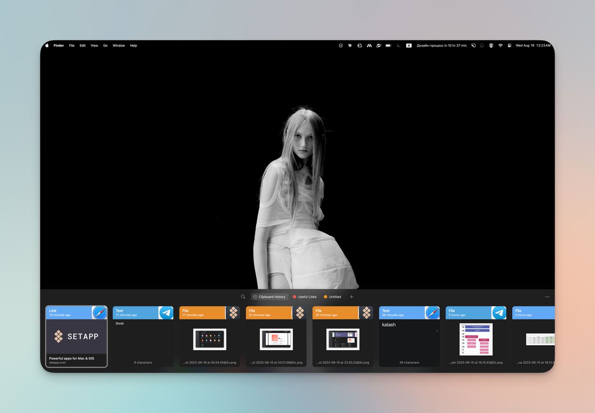Switch to the Untitled pinboard
This screenshot has height=413, width=595.
point(332,297)
